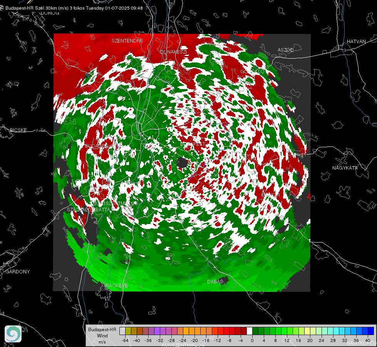Select the light gray first legend swatch
377x347 pixels.
click(x=122, y=331)
